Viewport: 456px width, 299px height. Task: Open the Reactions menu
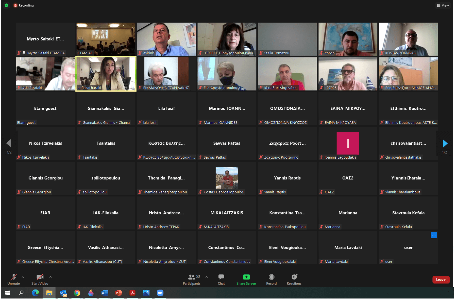click(x=294, y=279)
